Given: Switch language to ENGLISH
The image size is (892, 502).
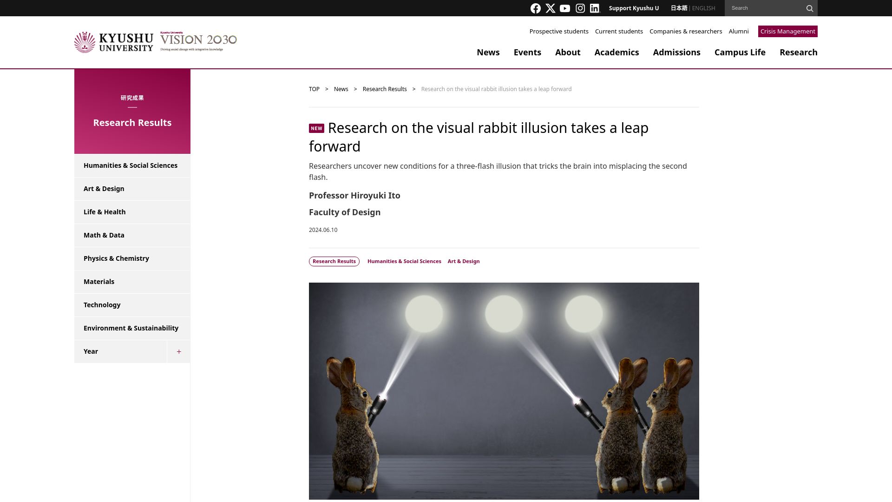Looking at the screenshot, I should coord(703,8).
